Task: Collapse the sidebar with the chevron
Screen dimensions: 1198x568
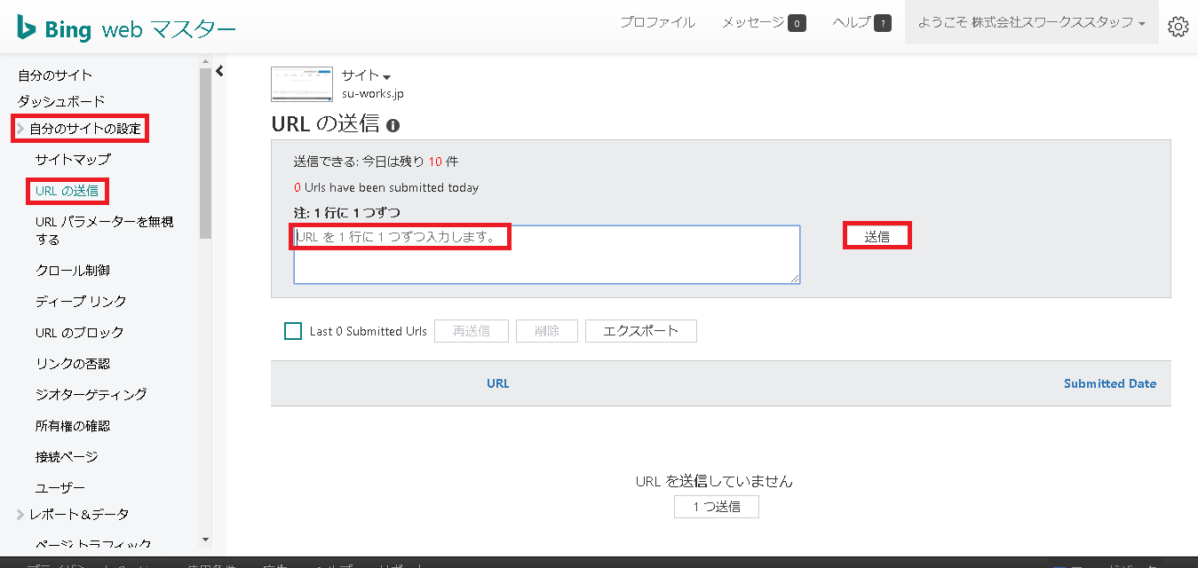Action: pos(219,71)
